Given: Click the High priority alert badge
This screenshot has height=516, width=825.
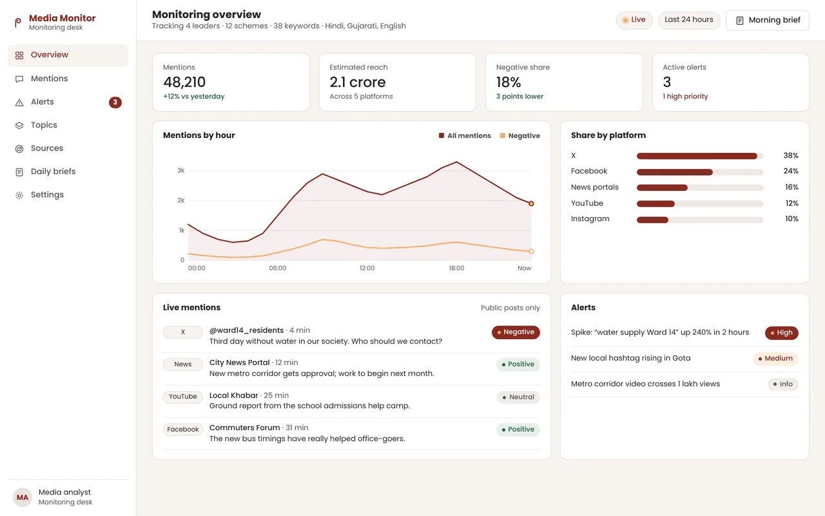Looking at the screenshot, I should pyautogui.click(x=782, y=333).
